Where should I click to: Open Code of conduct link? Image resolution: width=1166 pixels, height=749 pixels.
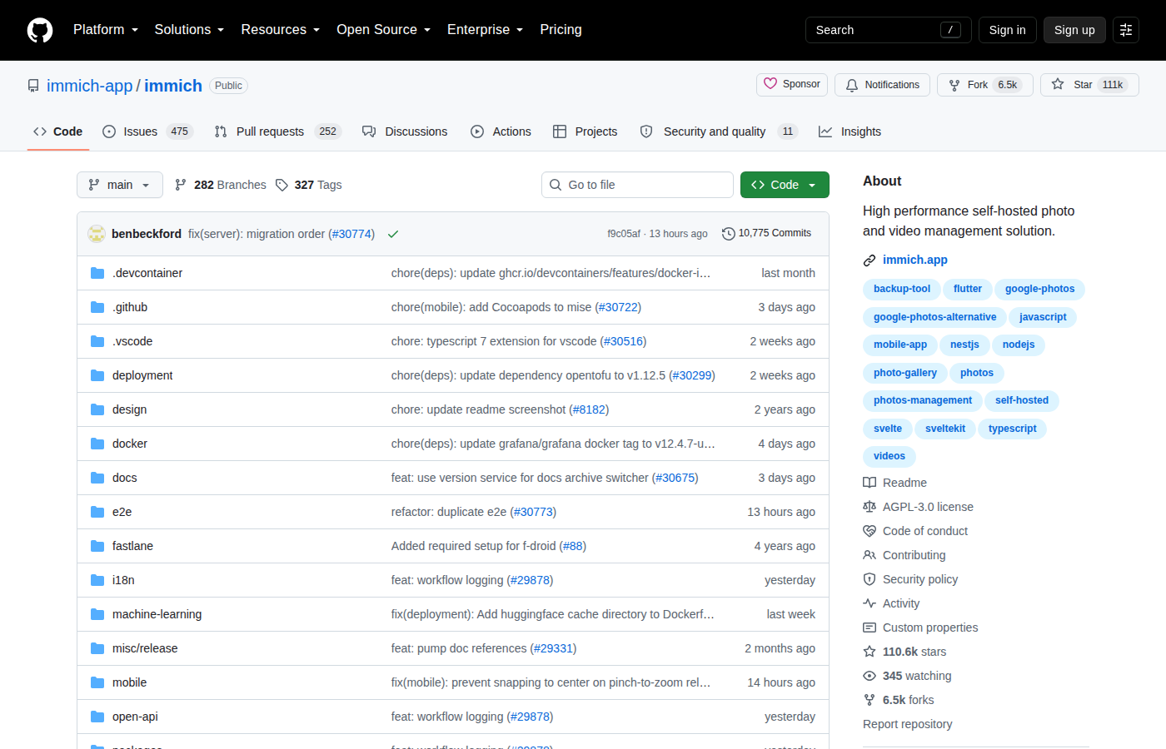pos(915,531)
